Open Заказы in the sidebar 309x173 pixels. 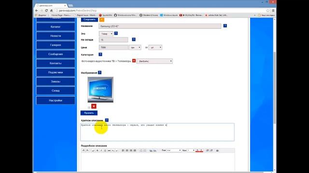click(x=56, y=81)
